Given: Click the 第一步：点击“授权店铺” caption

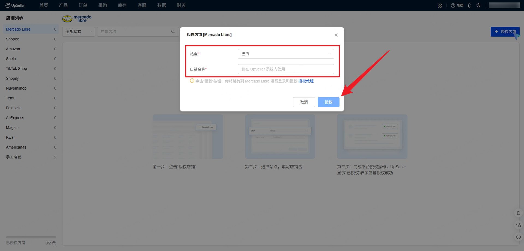Looking at the screenshot, I should [x=174, y=167].
